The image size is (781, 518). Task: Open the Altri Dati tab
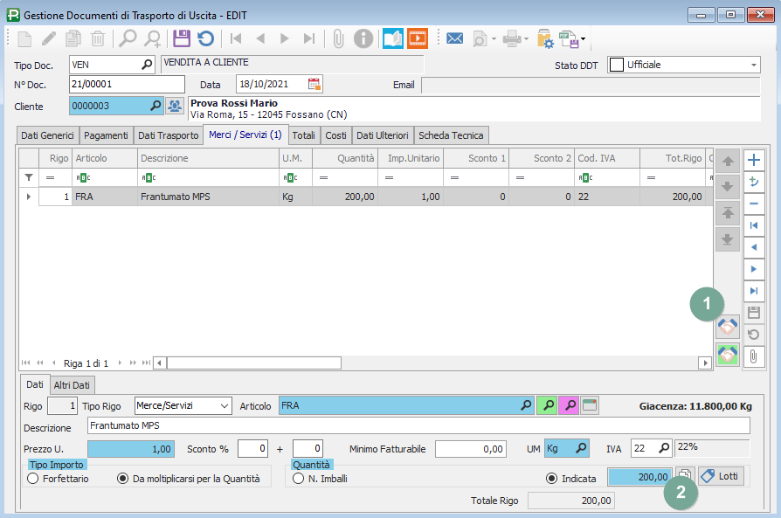(x=73, y=385)
